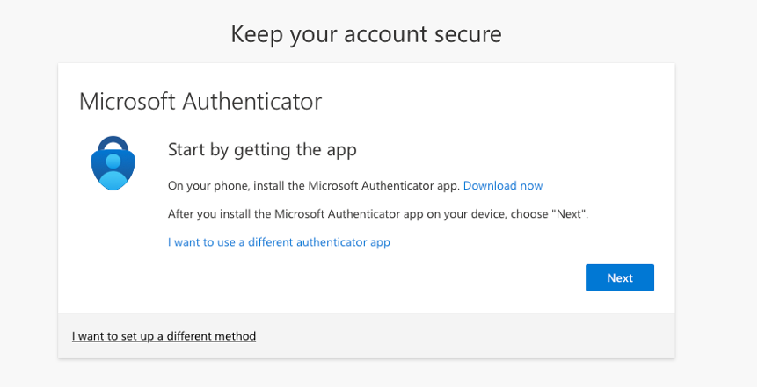This screenshot has width=758, height=388.
Task: Click the padlock shackle atop the Authenticator icon
Action: [x=113, y=143]
